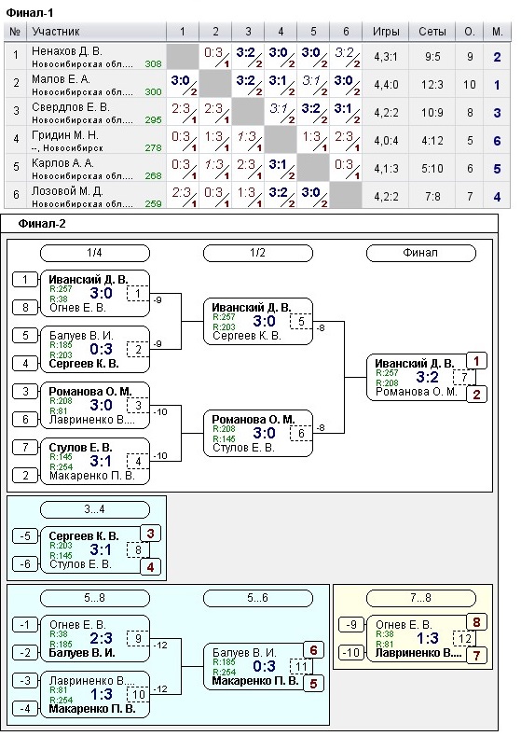Viewport: 521px width, 736px height.
Task: Click Романова О. М. in semifinal match
Action: click(254, 419)
